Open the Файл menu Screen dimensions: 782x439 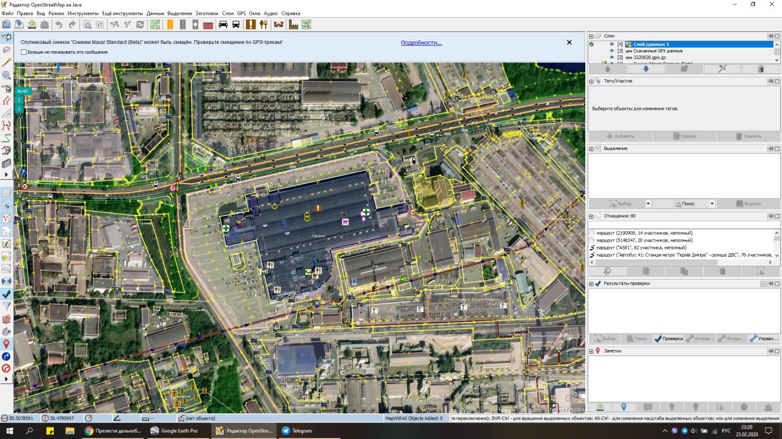coord(7,13)
